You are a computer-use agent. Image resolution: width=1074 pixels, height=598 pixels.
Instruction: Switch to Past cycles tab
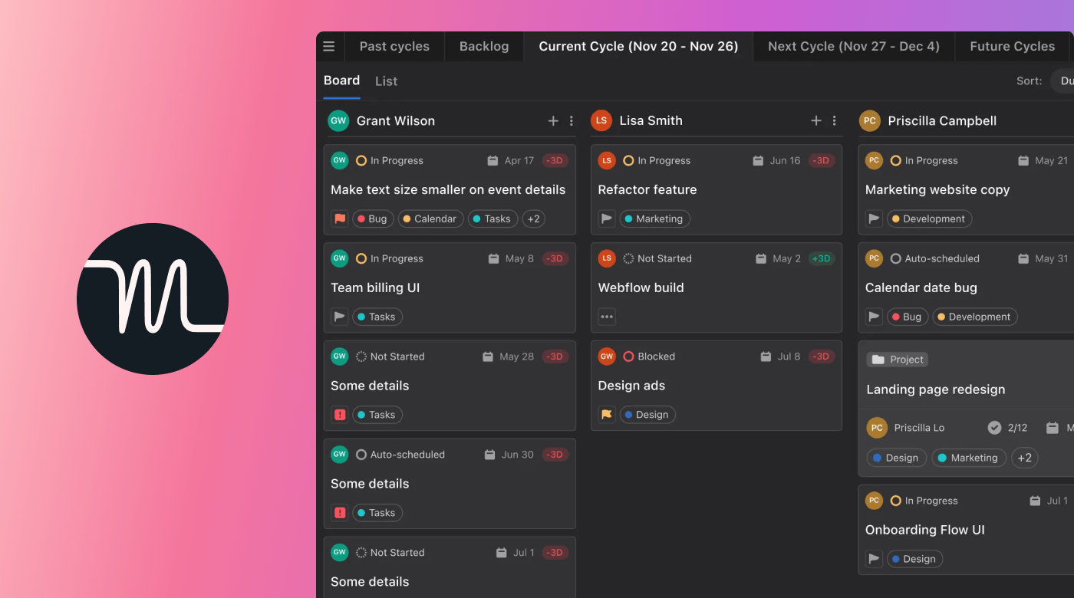pos(394,46)
